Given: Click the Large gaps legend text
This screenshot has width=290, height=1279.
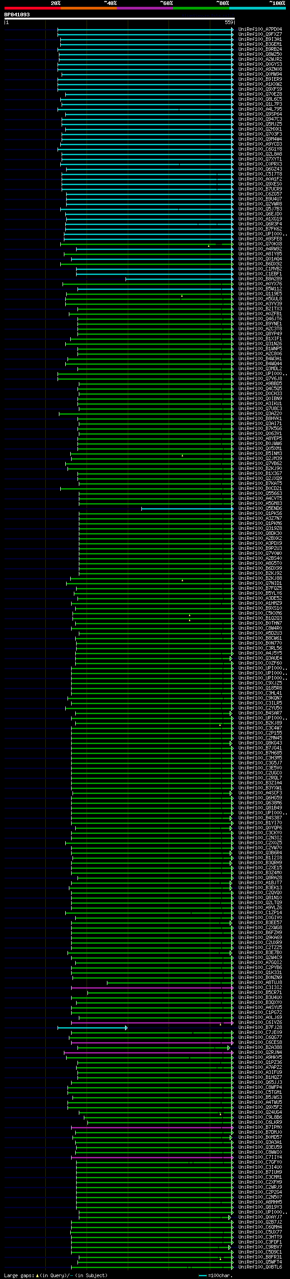Looking at the screenshot, I should 56,1275.
